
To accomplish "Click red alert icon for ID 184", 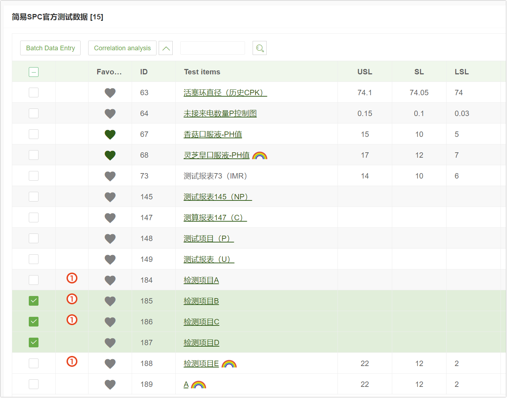I will (72, 278).
